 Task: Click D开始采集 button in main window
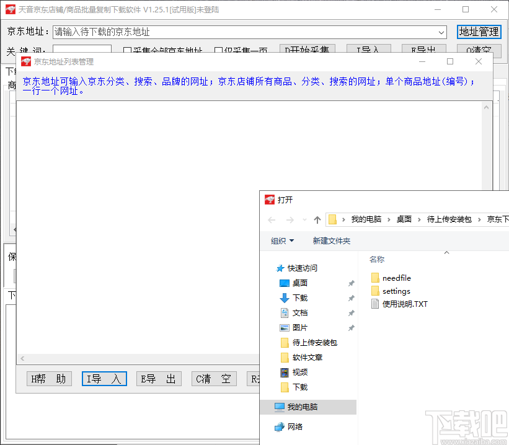pyautogui.click(x=307, y=50)
